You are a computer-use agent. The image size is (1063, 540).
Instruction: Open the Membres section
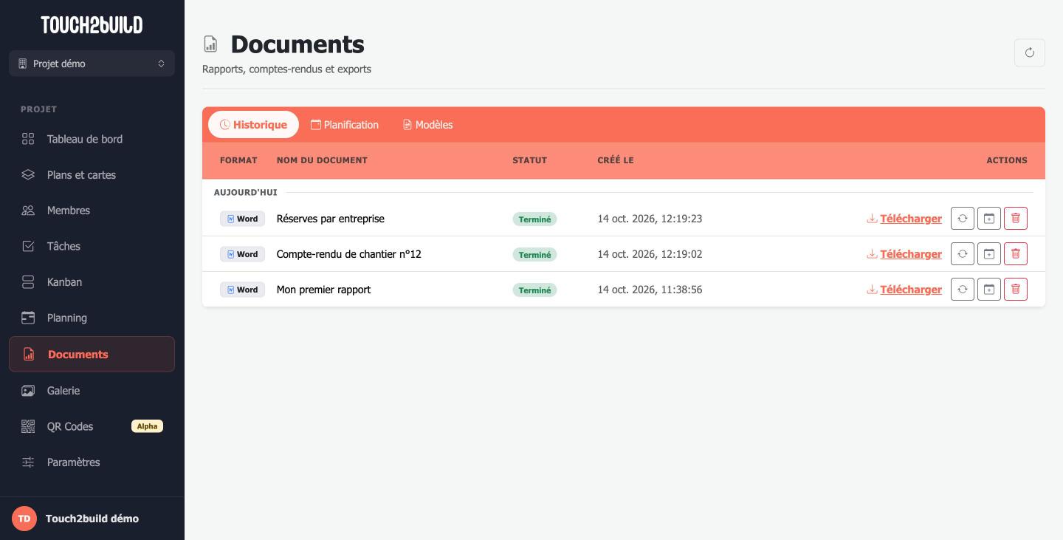(x=92, y=211)
